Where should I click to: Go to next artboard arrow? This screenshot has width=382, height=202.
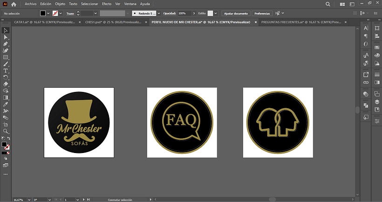83,200
